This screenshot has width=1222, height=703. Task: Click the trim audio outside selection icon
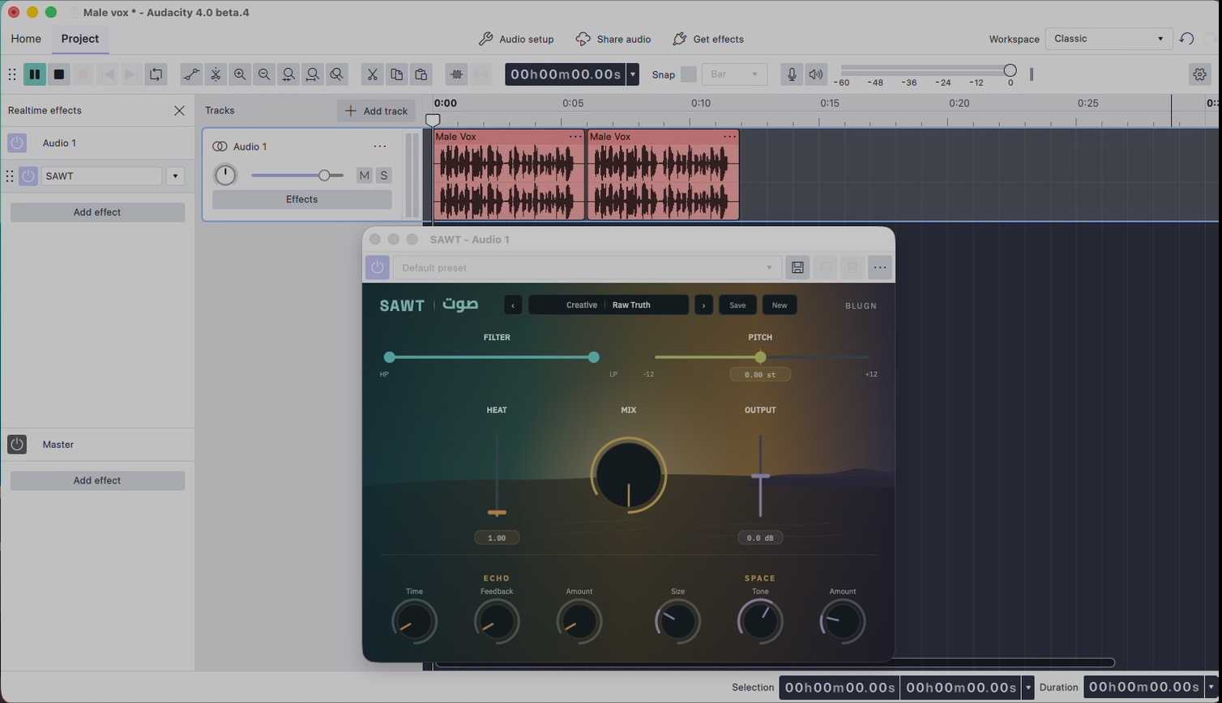(457, 75)
